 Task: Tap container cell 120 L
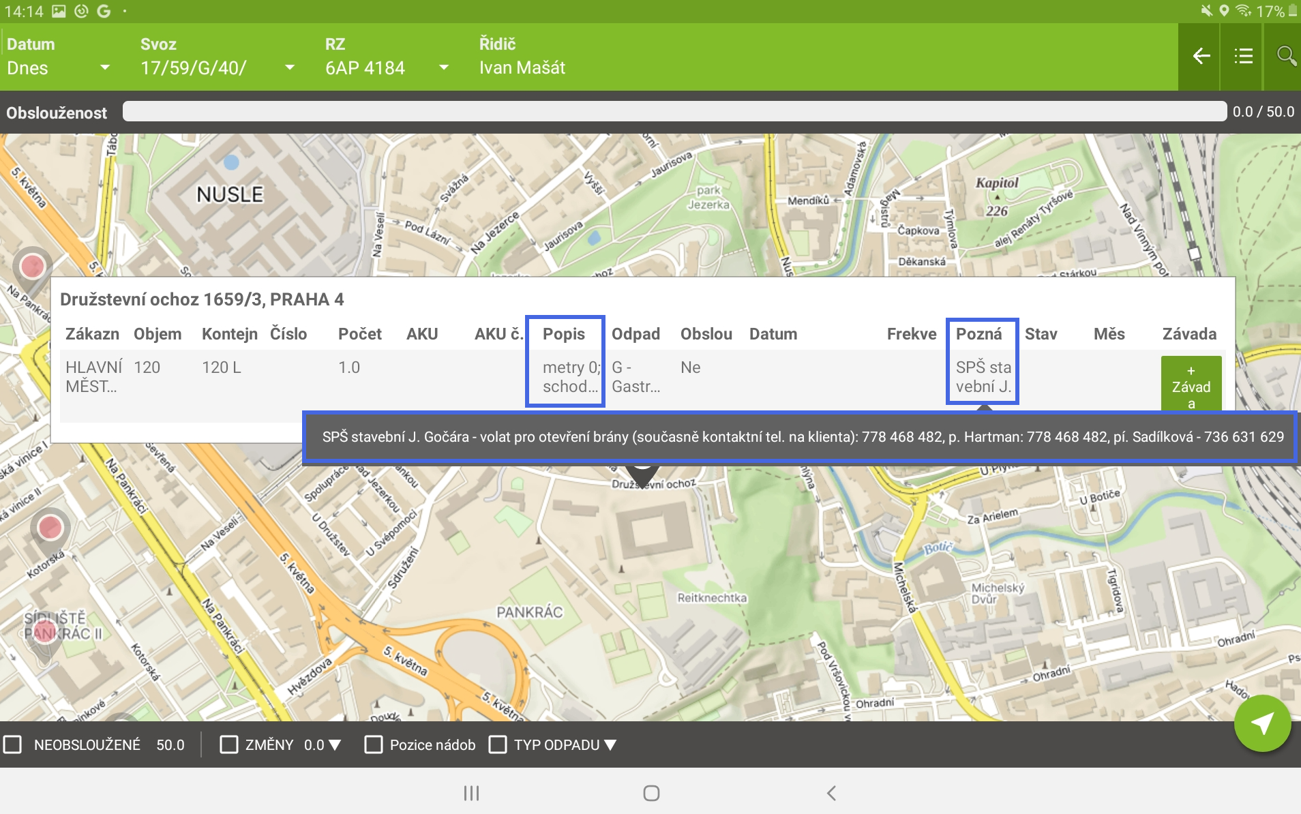tap(222, 367)
